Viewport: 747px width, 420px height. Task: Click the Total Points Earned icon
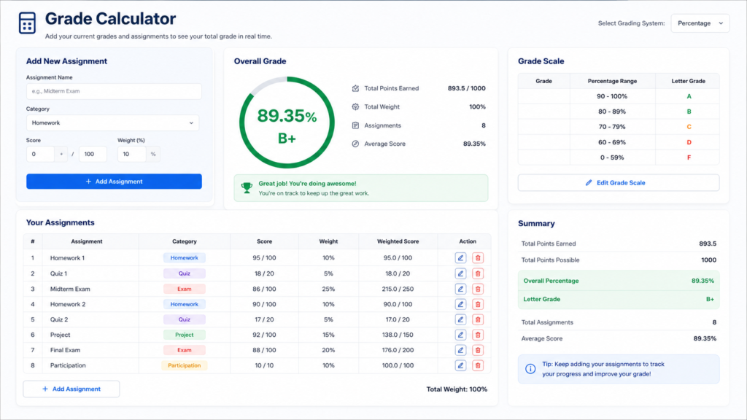[x=355, y=88]
